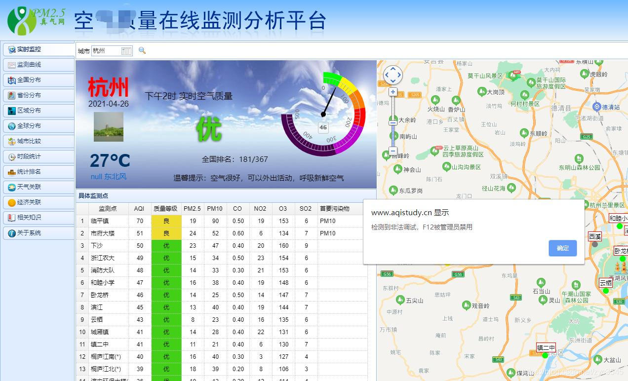The image size is (628, 381).
Task: Open 相关知识 sidebar item
Action: pos(39,218)
